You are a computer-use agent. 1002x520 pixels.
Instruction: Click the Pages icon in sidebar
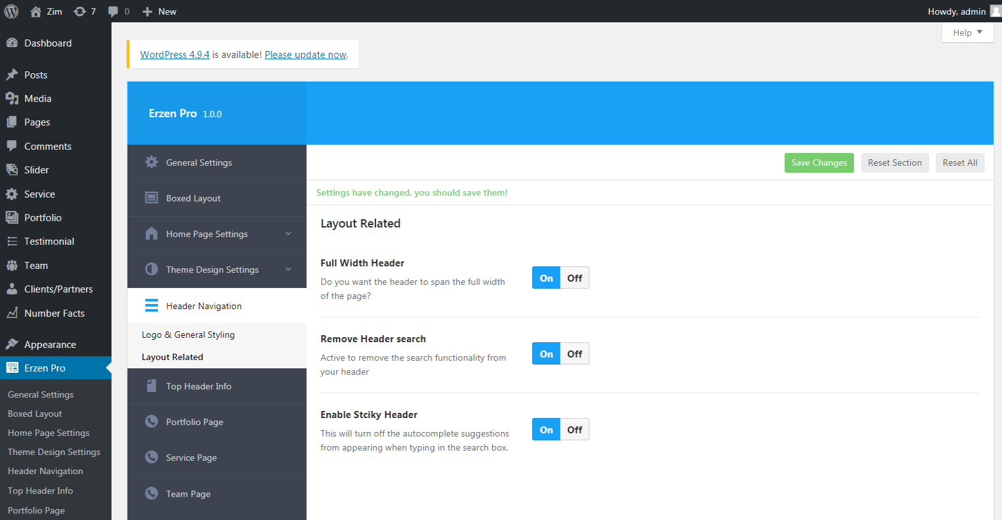click(x=11, y=122)
